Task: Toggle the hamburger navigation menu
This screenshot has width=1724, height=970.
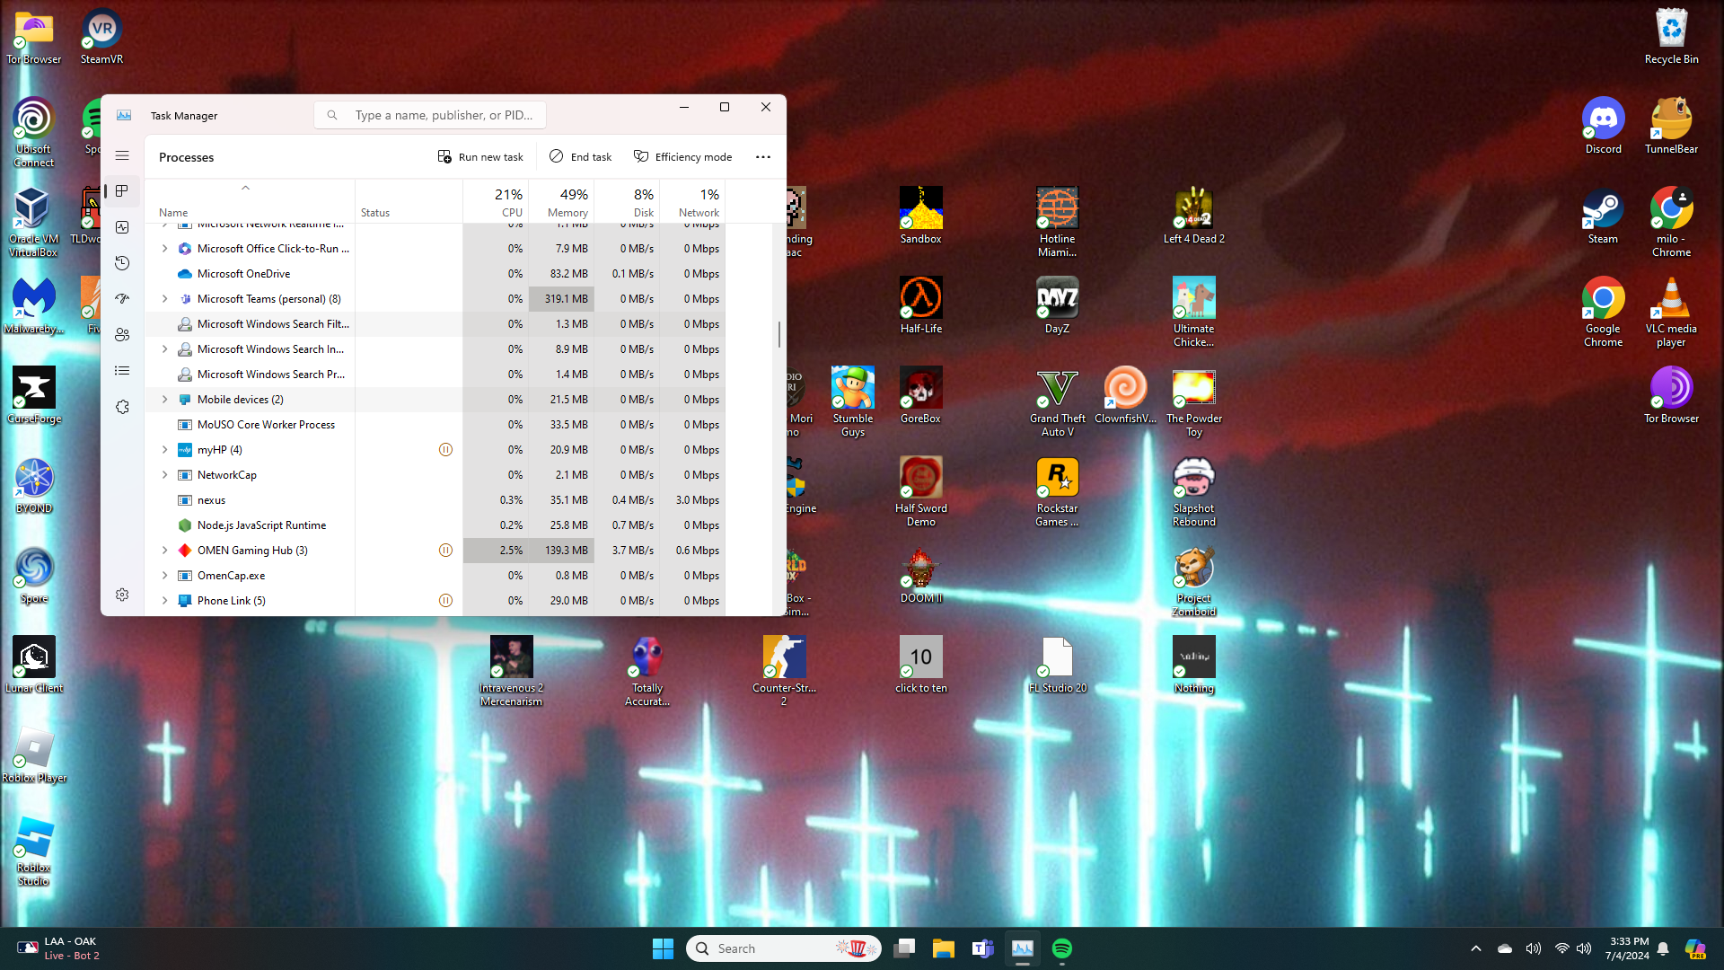Action: (x=122, y=156)
